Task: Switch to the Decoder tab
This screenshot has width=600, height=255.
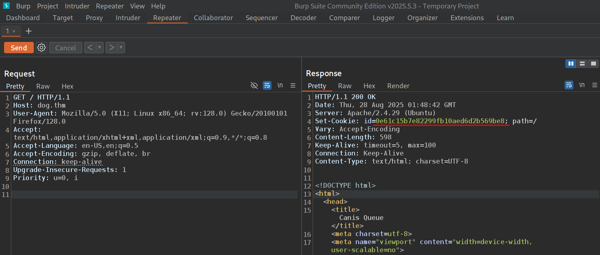Action: pos(303,18)
